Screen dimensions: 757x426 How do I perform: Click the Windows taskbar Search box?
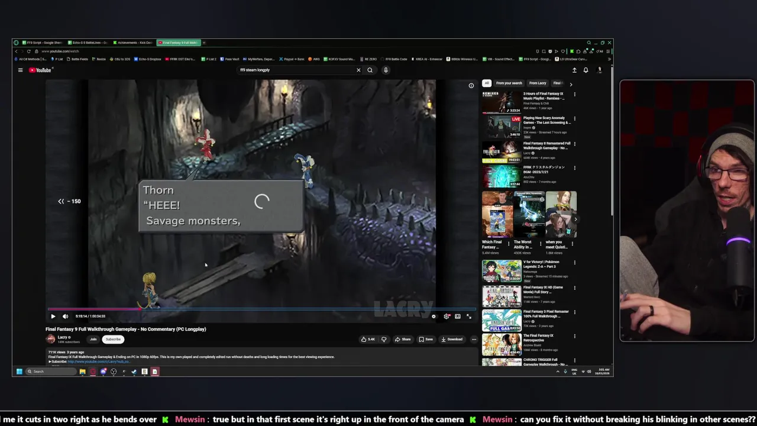pos(51,372)
